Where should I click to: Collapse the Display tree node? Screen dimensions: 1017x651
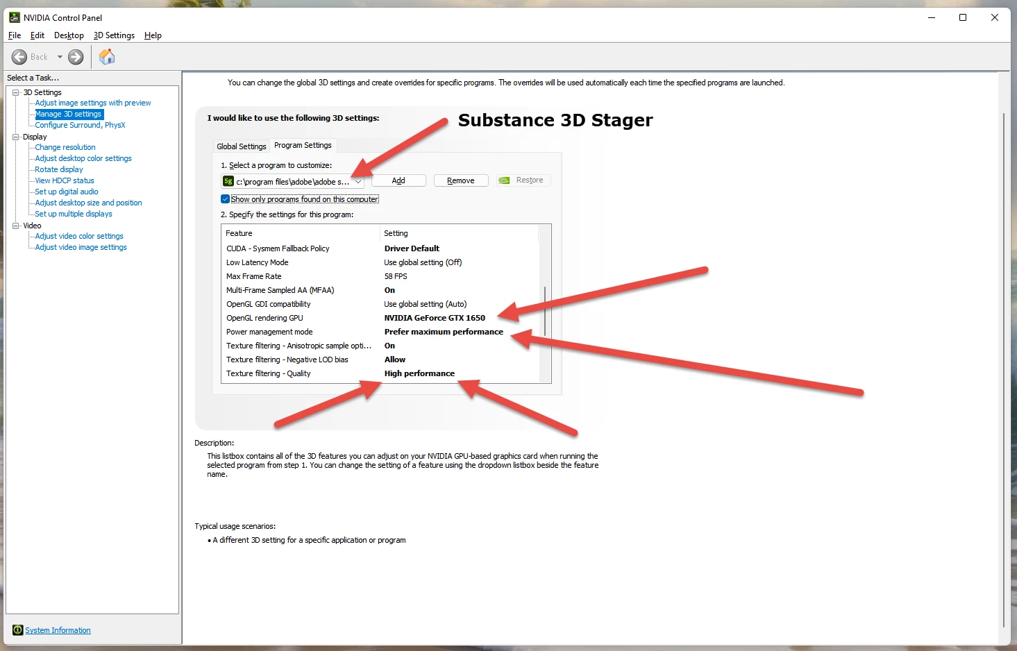click(16, 137)
